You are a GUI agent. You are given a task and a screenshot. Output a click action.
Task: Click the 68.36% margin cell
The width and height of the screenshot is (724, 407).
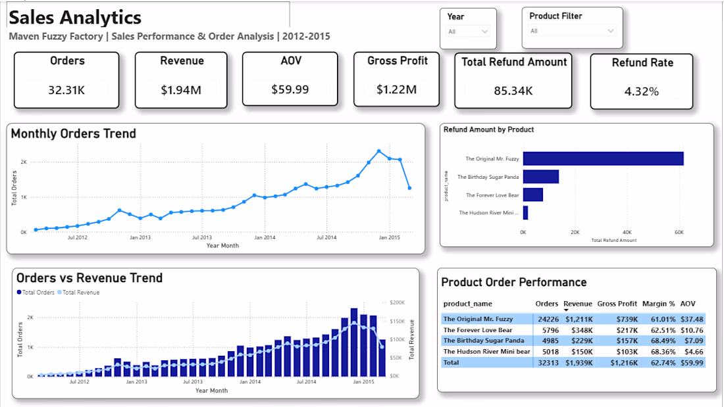pyautogui.click(x=662, y=352)
